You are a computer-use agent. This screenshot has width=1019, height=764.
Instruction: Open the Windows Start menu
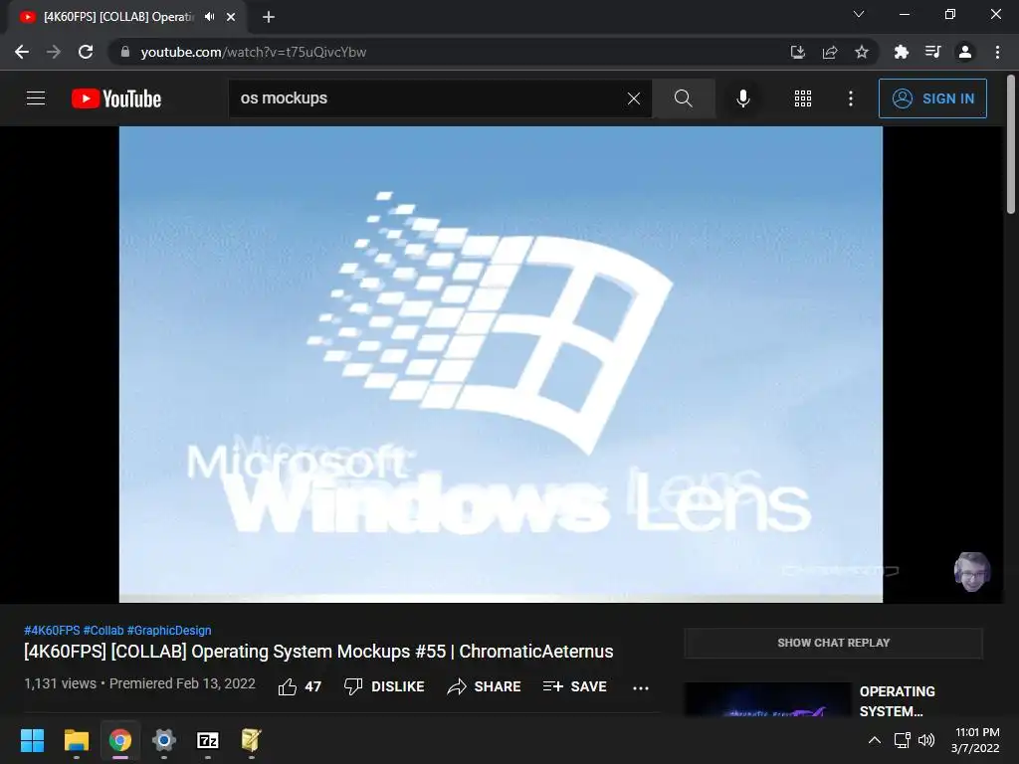tap(32, 740)
